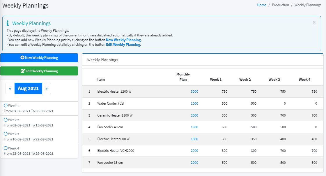The height and width of the screenshot is (176, 326).
Task: Click Week 1 date range 02-08-2021 to 08-08-2021
Action: coord(29,111)
